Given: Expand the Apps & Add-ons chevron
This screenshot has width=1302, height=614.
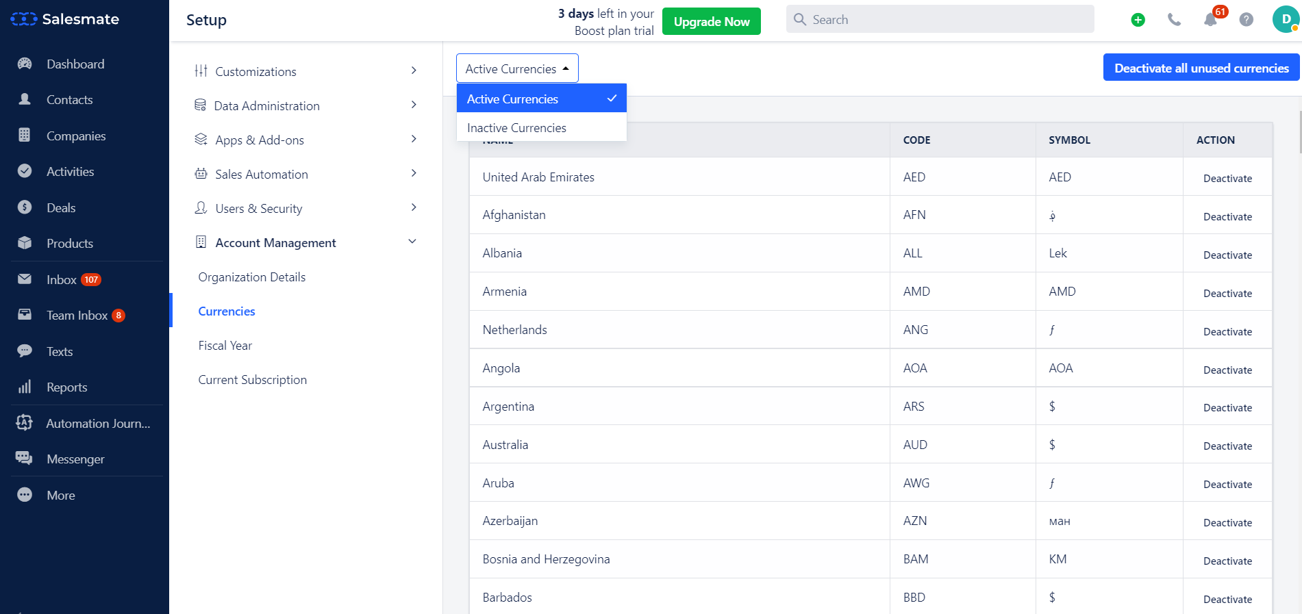Looking at the screenshot, I should 414,139.
